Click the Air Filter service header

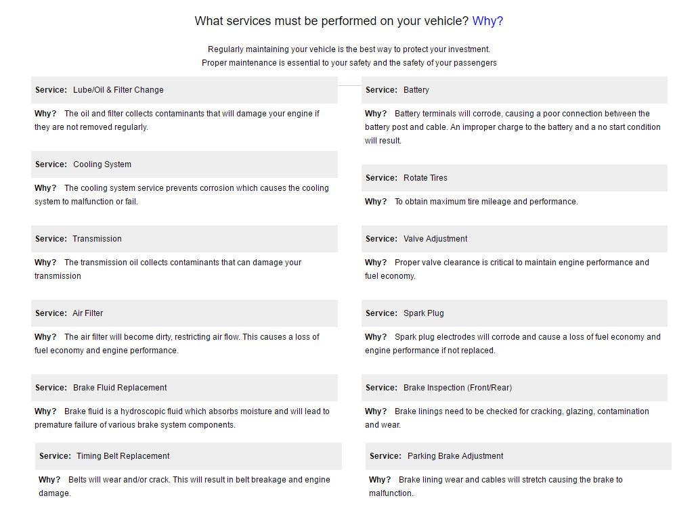coord(184,313)
